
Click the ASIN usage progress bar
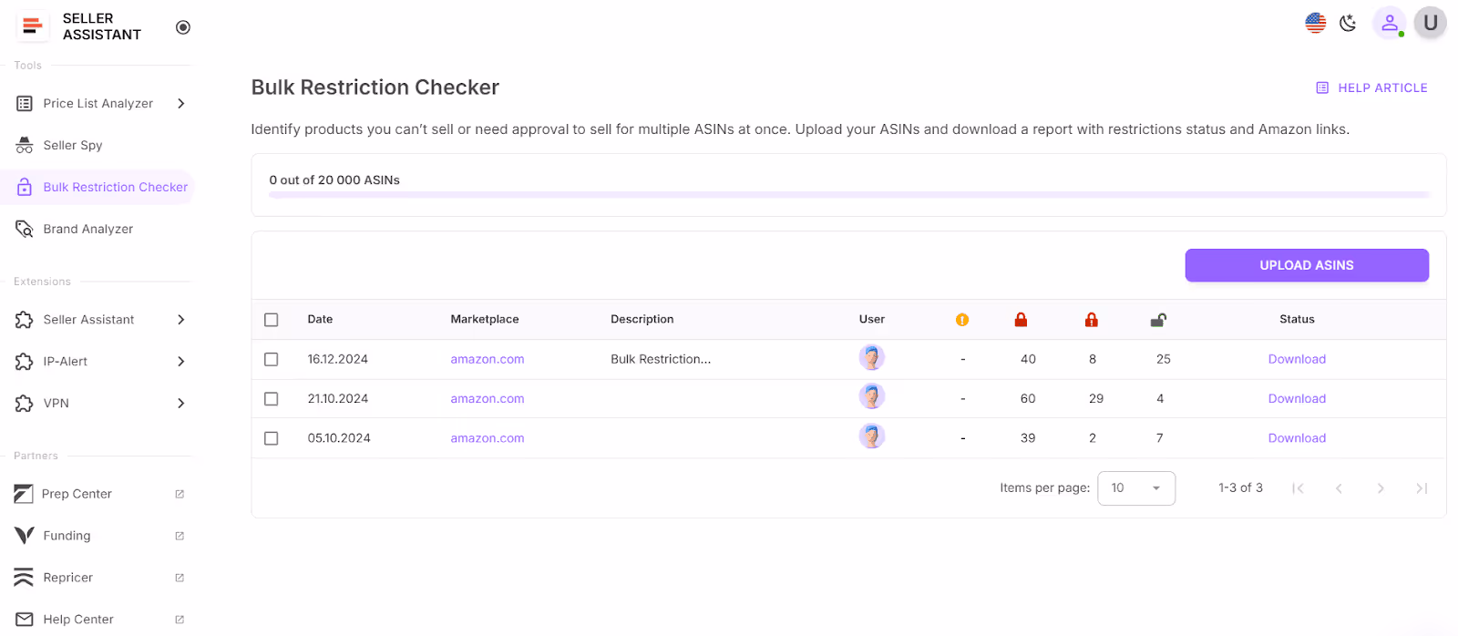tap(849, 195)
